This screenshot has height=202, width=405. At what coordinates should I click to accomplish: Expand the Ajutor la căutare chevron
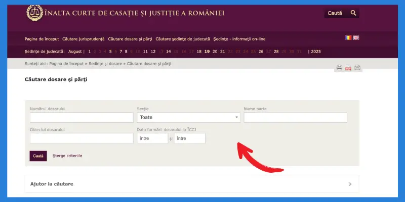point(350,184)
